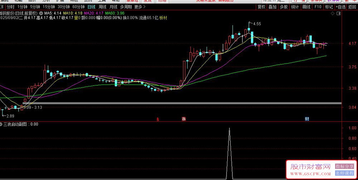The image size is (358, 180).
Task: Click the 幅0.00(0.00%) change value
Action: point(109,18)
